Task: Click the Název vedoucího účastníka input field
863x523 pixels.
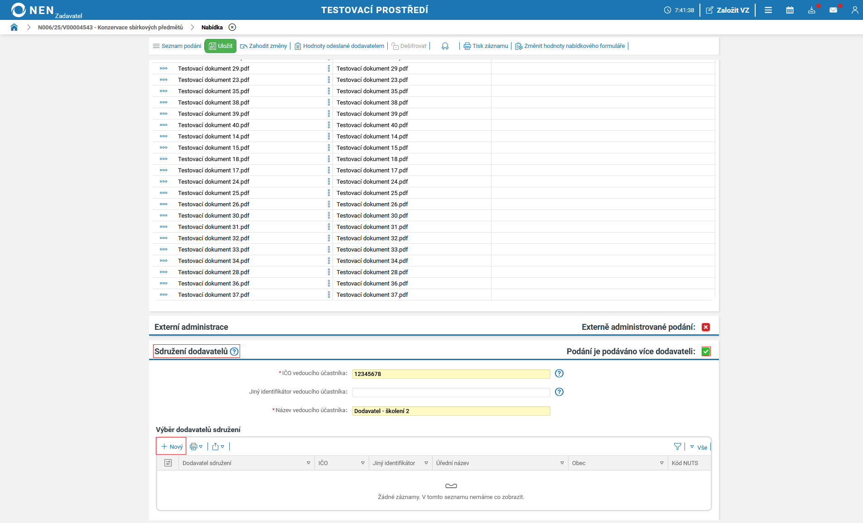Action: coord(451,411)
